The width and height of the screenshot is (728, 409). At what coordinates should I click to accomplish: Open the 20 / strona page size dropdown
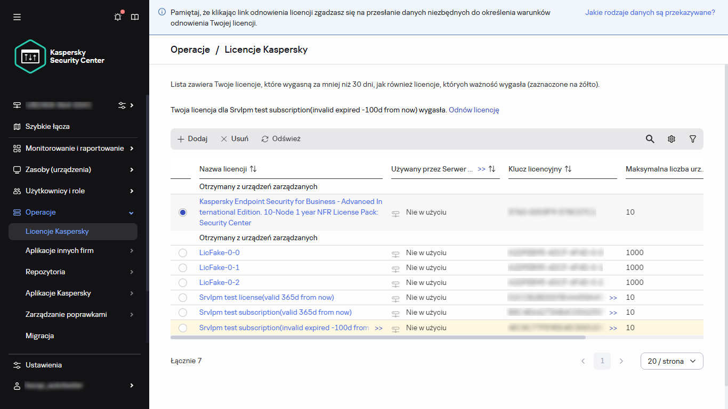pyautogui.click(x=672, y=361)
